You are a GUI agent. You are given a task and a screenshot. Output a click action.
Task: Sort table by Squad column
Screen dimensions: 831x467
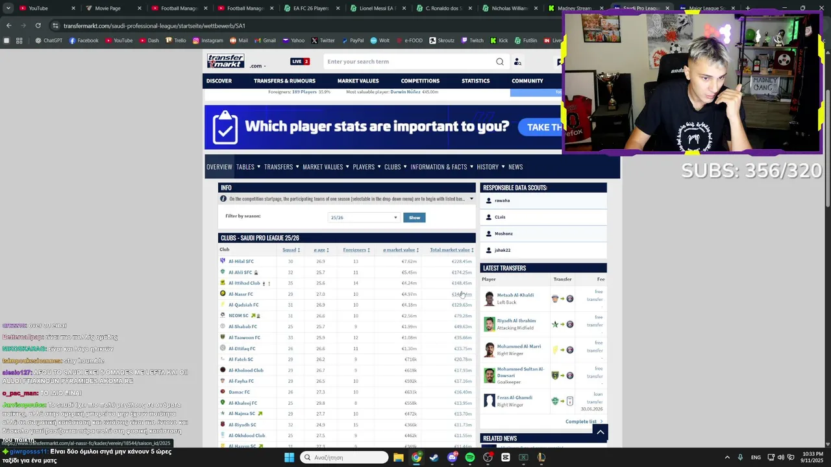point(291,250)
